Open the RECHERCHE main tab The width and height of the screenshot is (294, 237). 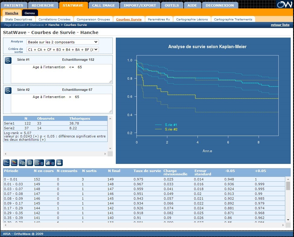click(43, 5)
